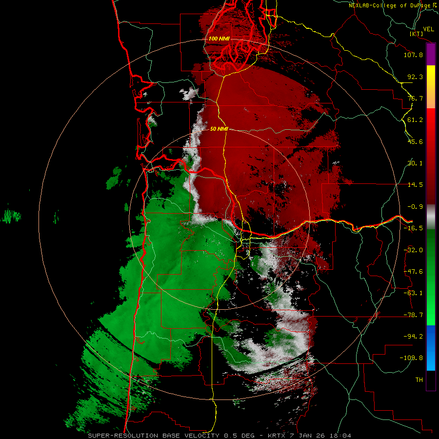Click the 14.5 velocity scale value
Screen dimensions: 439x439
(415, 185)
